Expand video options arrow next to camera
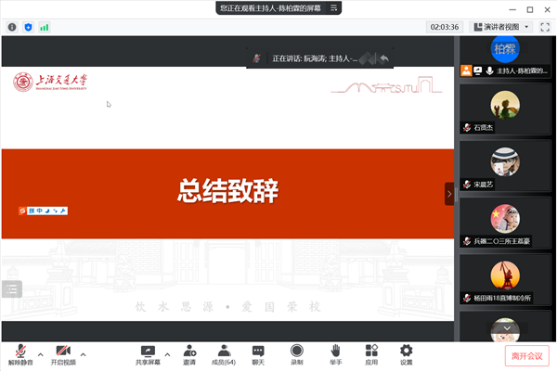The width and height of the screenshot is (557, 371). tap(83, 354)
